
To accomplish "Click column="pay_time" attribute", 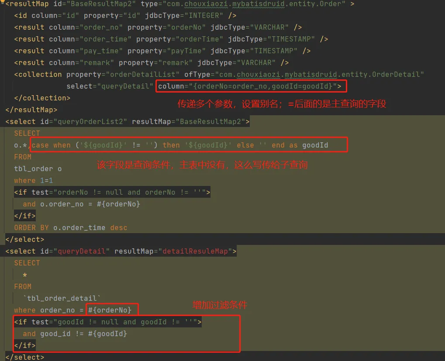I will [86, 51].
